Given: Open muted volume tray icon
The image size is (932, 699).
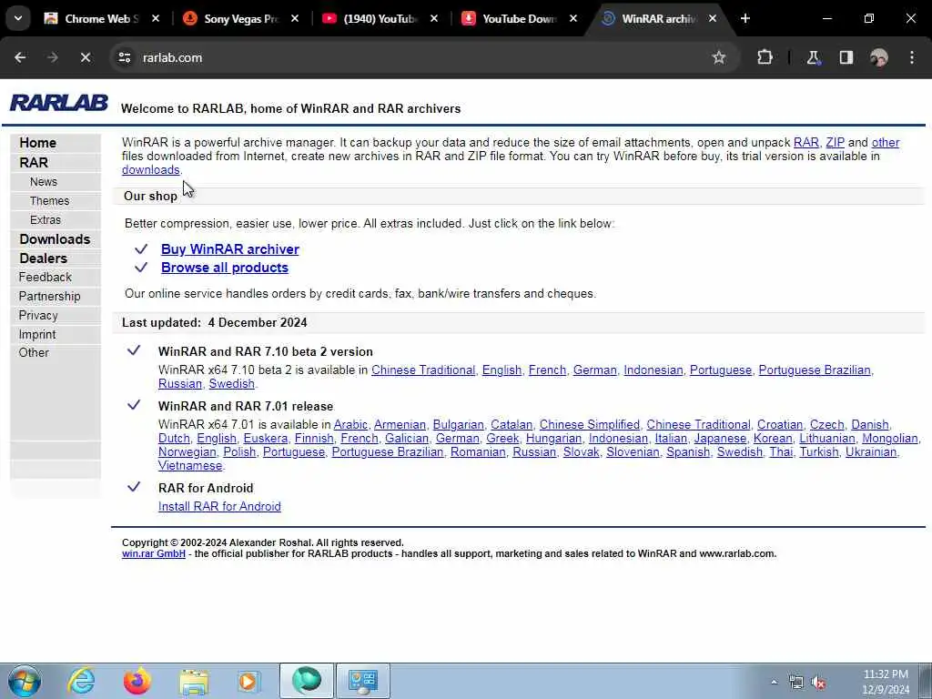Looking at the screenshot, I should [818, 683].
